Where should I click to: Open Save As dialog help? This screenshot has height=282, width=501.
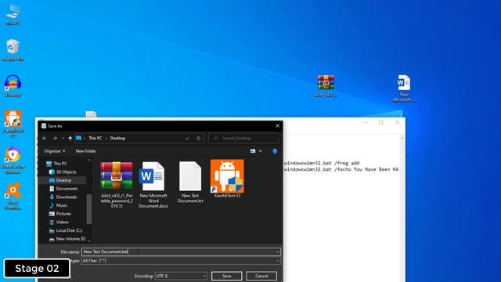(275, 151)
